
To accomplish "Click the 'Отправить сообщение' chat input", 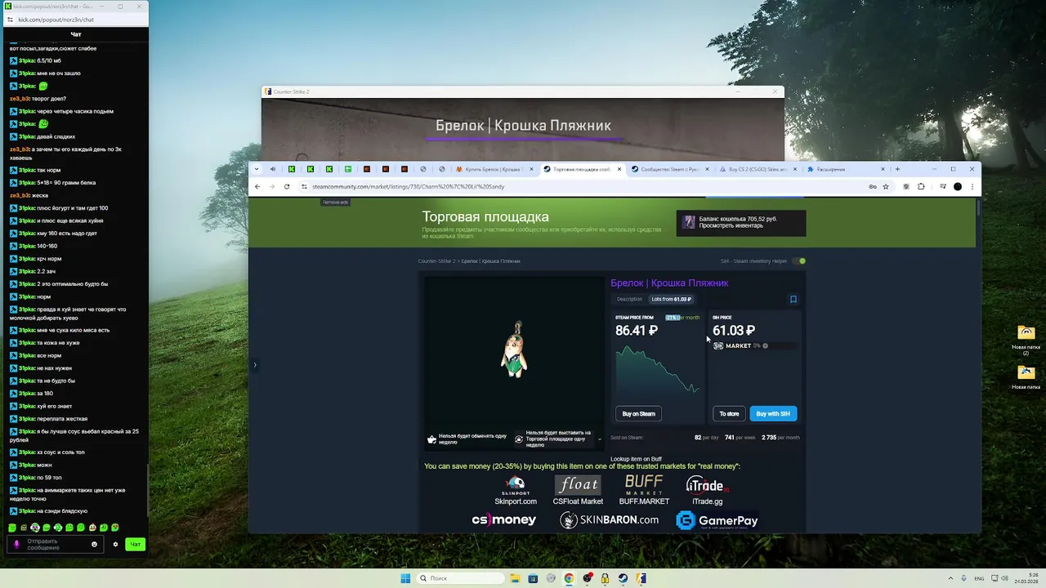I will 57,544.
